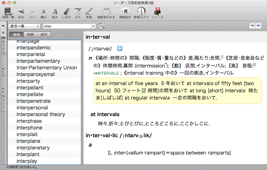
Task: Switch to the 用例 tab
Action: click(30, 35)
